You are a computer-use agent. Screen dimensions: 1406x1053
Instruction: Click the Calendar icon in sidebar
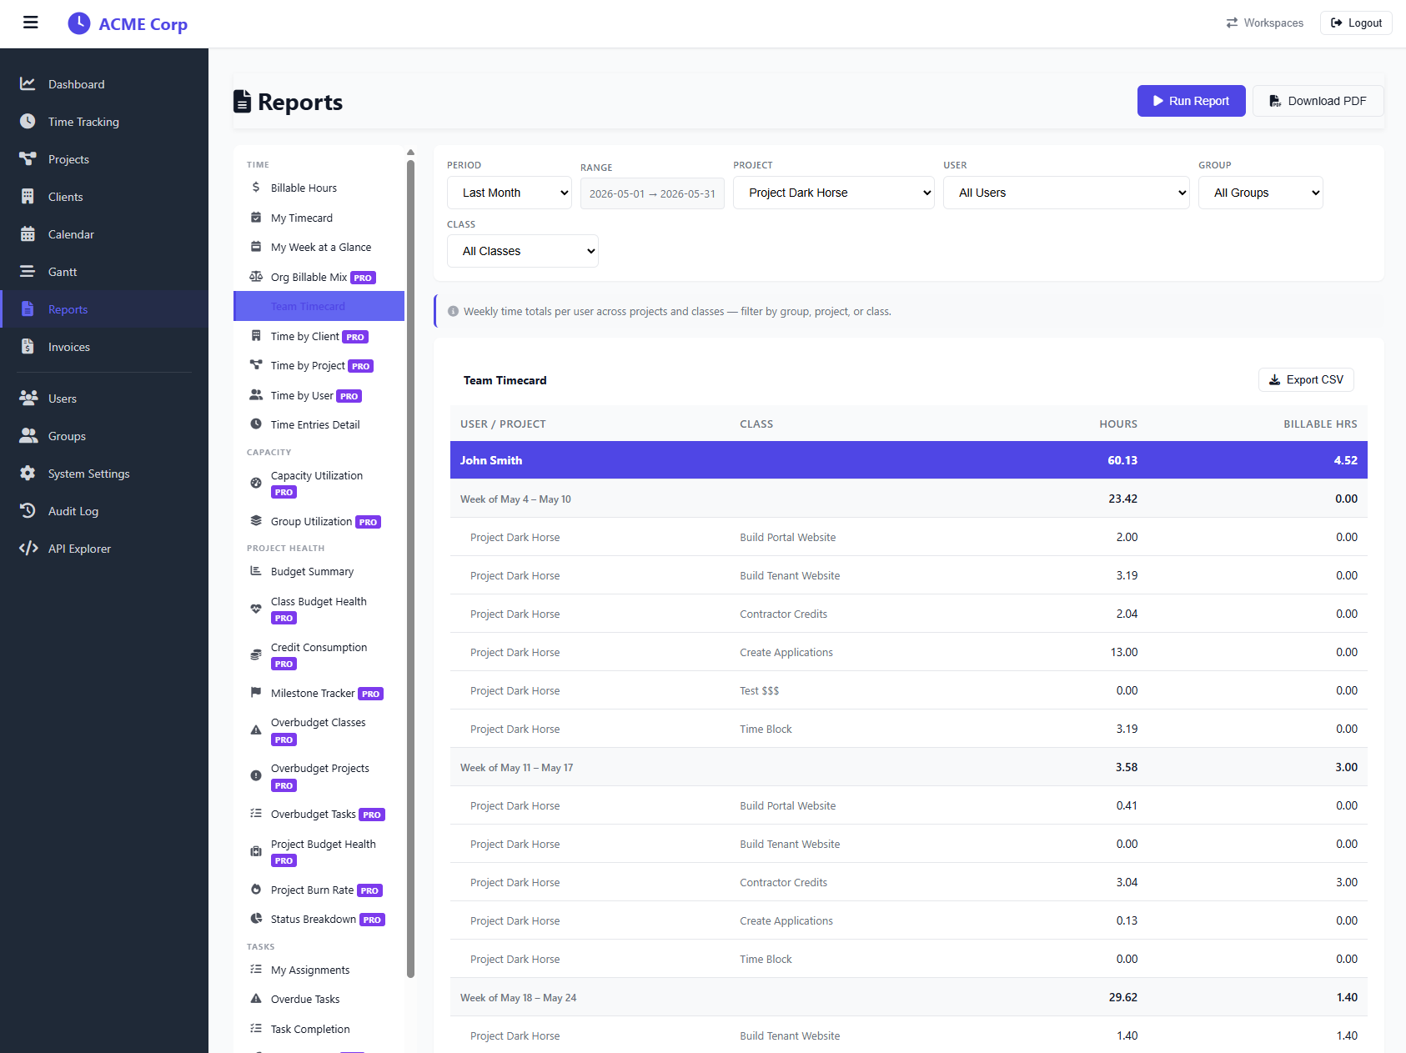tap(28, 233)
